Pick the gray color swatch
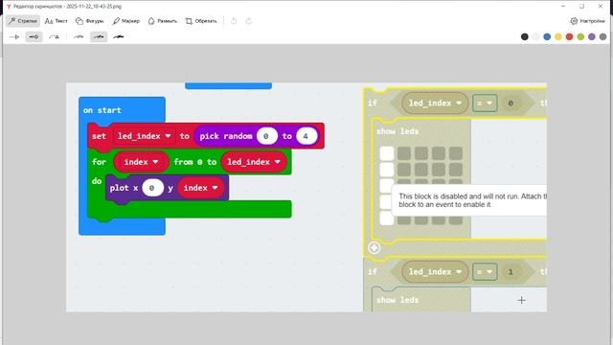The image size is (613, 345). click(x=602, y=36)
